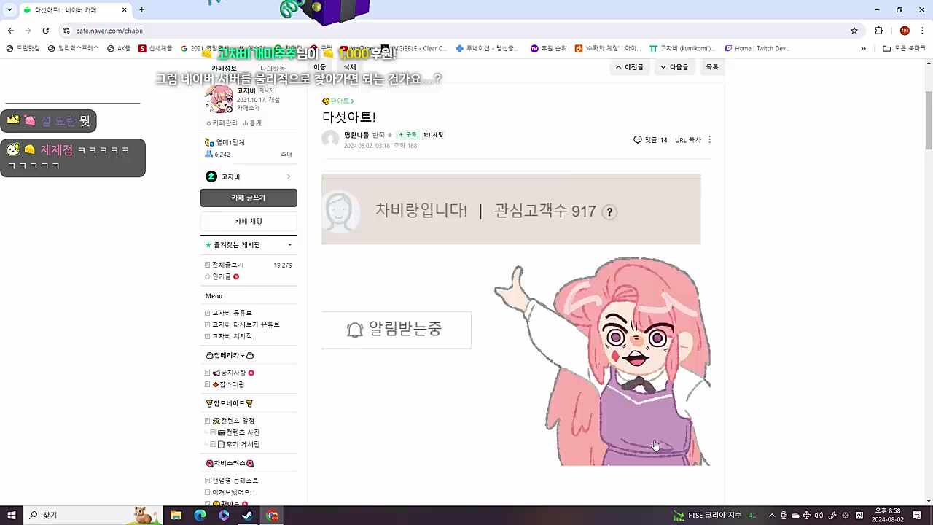This screenshot has width=933, height=525.
Task: Open author 명원나물's profile name
Action: [356, 135]
